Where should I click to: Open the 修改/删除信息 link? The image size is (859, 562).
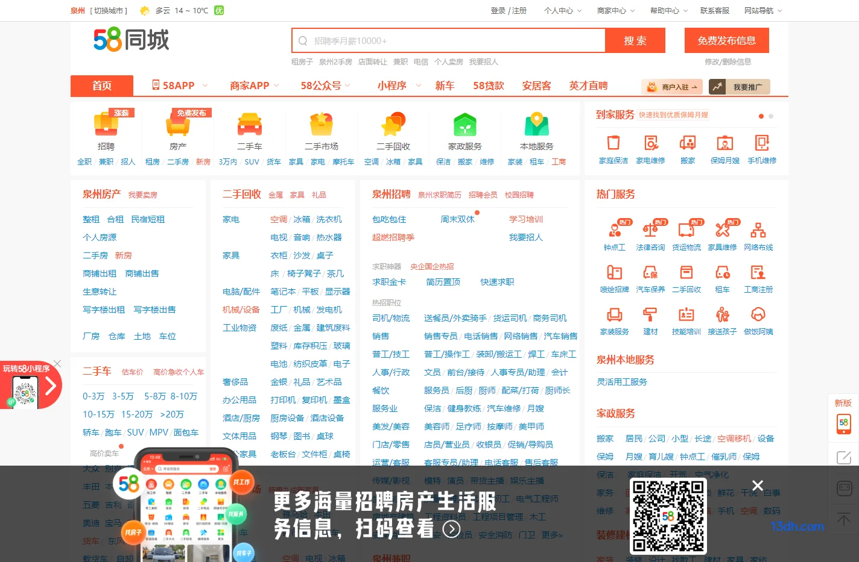[x=728, y=61]
